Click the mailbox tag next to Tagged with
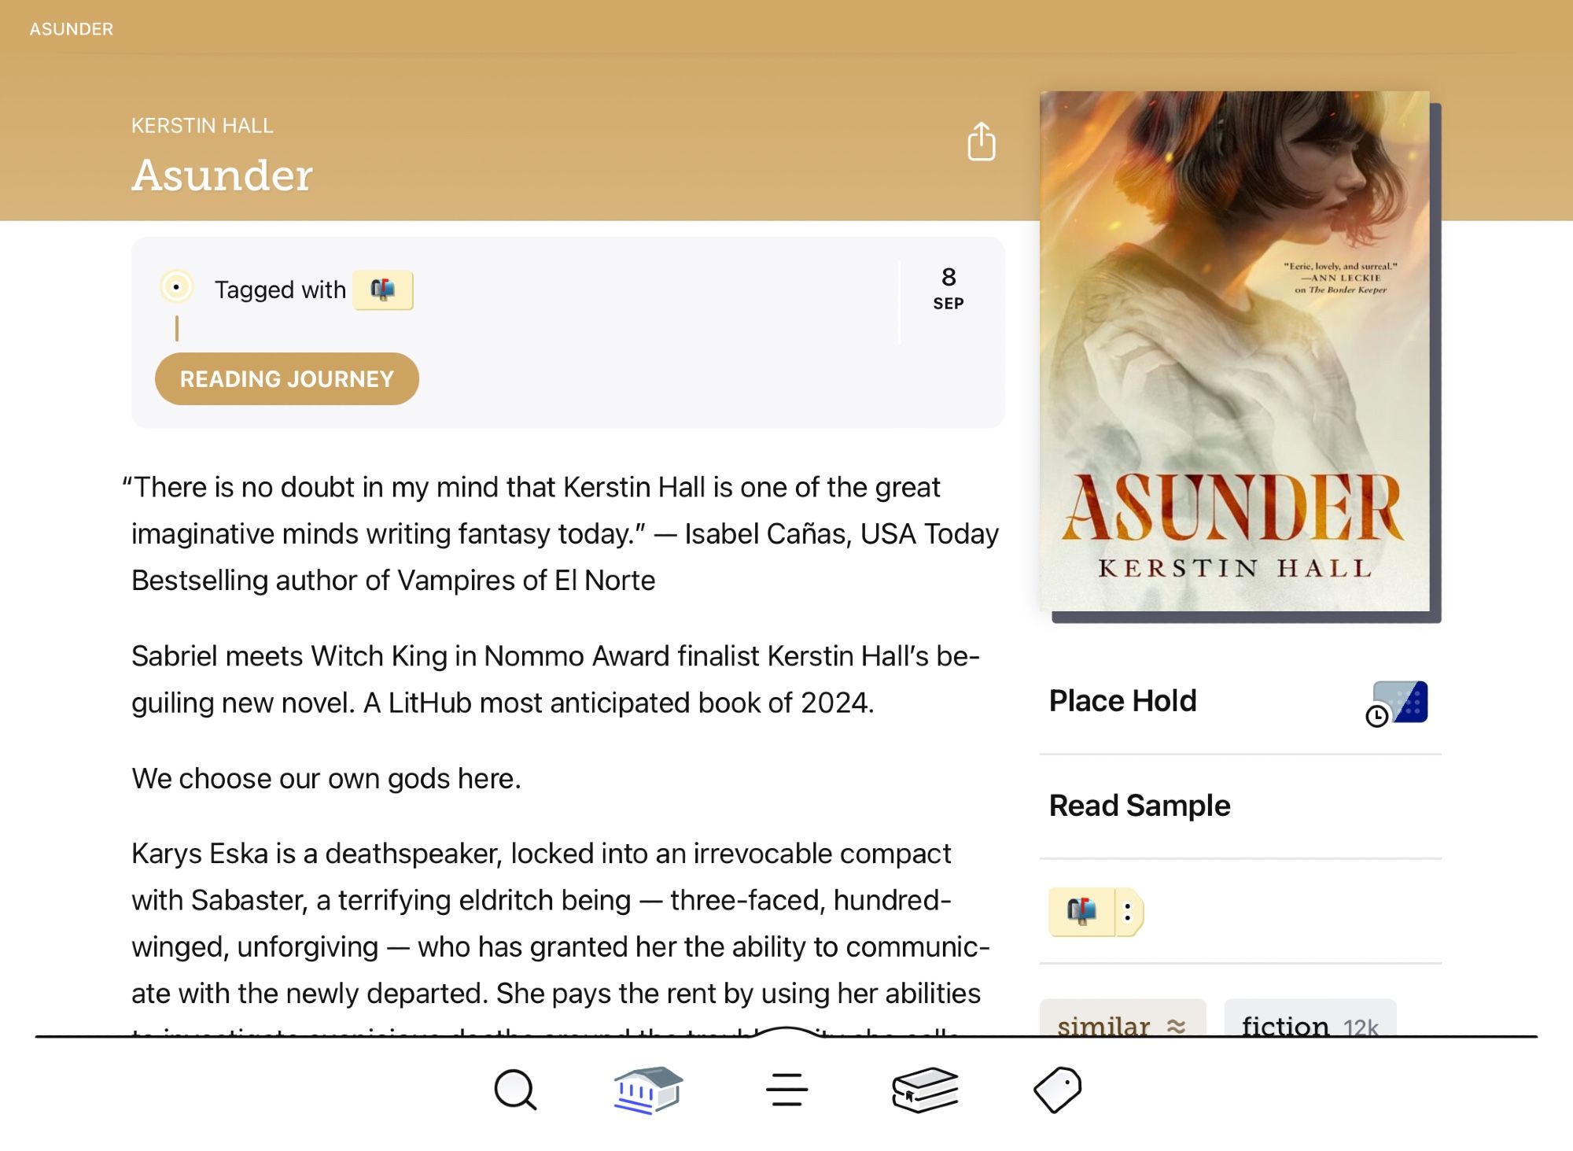 (x=383, y=290)
